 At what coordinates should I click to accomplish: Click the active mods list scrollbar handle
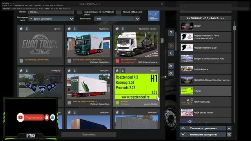tap(235, 28)
